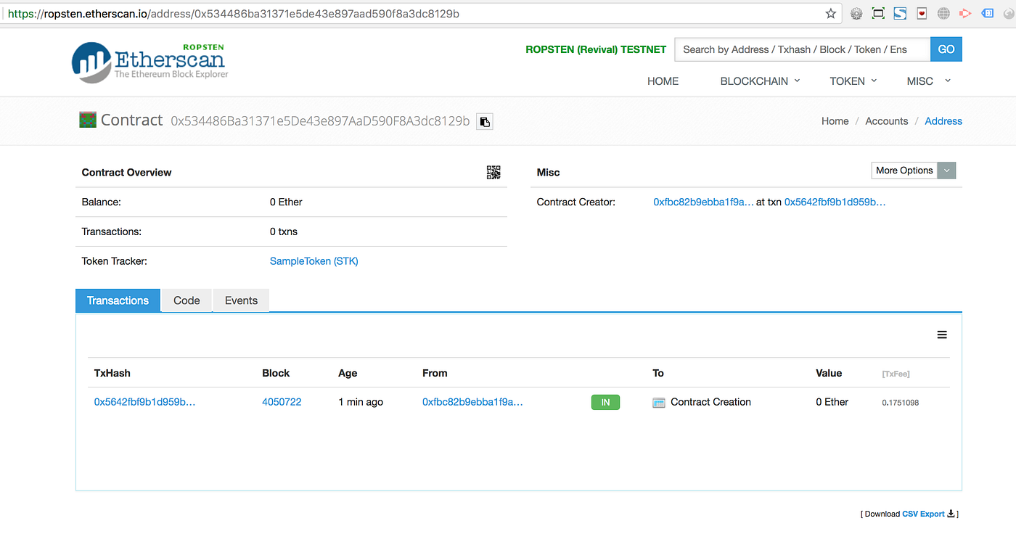Click the Block column header

point(276,373)
